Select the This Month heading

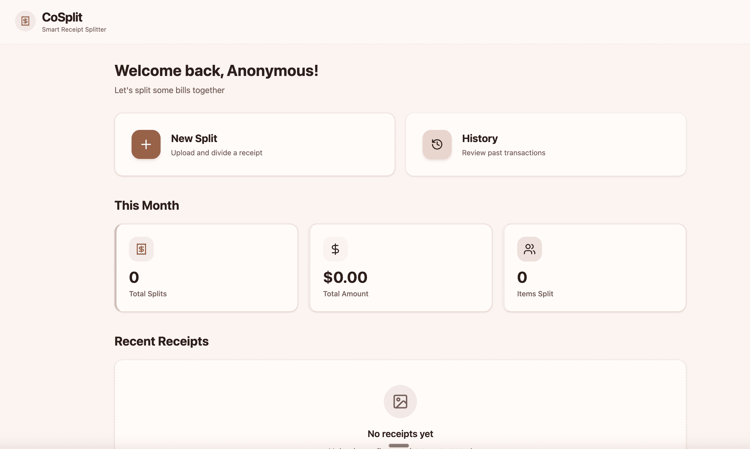click(147, 205)
